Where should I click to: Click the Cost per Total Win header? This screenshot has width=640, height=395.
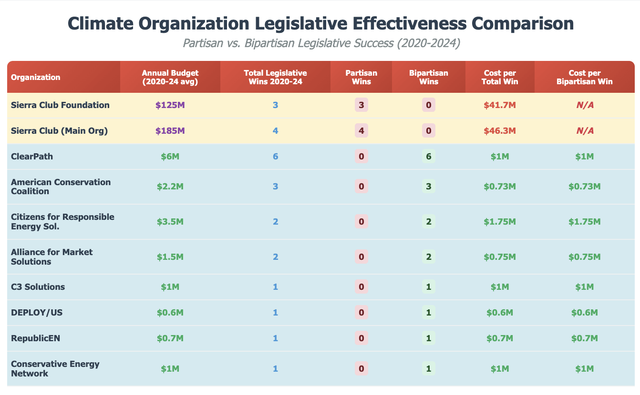500,77
